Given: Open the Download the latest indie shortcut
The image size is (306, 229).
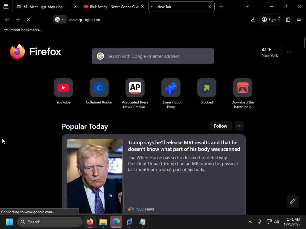Looking at the screenshot, I should tap(243, 88).
